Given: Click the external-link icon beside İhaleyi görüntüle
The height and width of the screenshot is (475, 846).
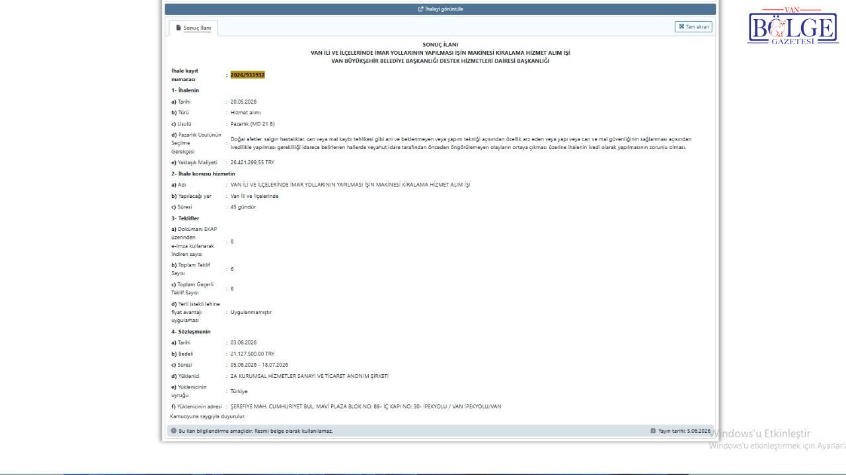Looking at the screenshot, I should tap(421, 9).
